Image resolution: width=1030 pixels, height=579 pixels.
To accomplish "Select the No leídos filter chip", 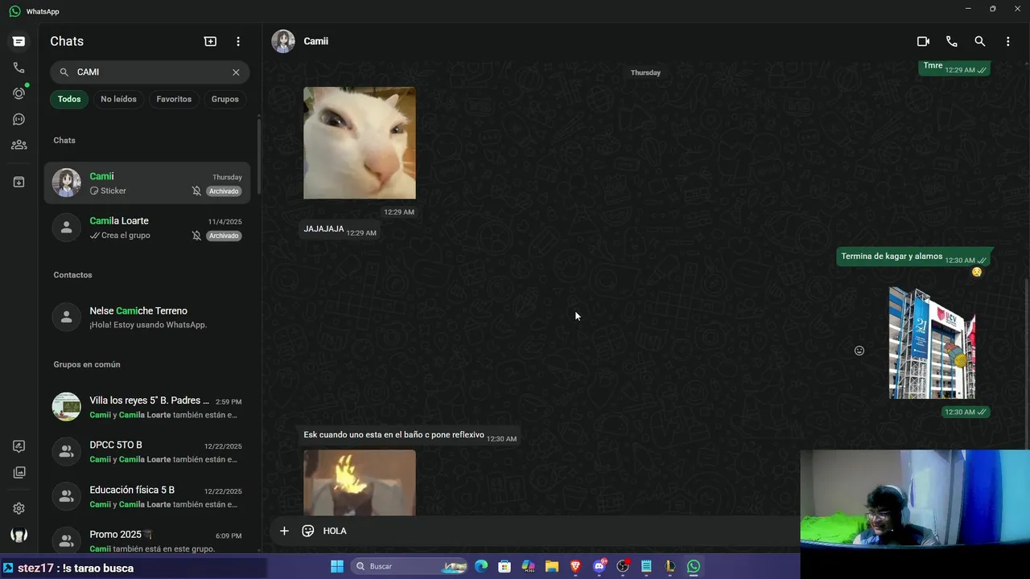I will (118, 99).
